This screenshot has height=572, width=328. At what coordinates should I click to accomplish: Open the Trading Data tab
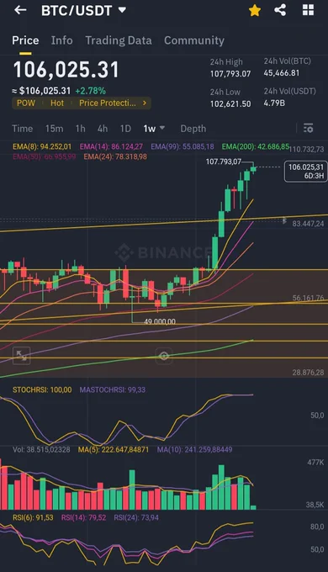[x=119, y=40]
